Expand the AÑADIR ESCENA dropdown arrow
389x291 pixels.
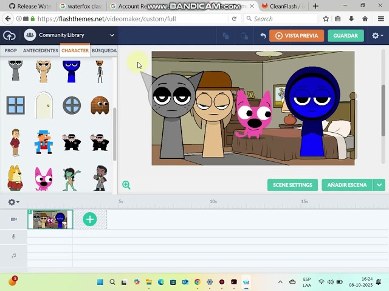click(x=379, y=185)
